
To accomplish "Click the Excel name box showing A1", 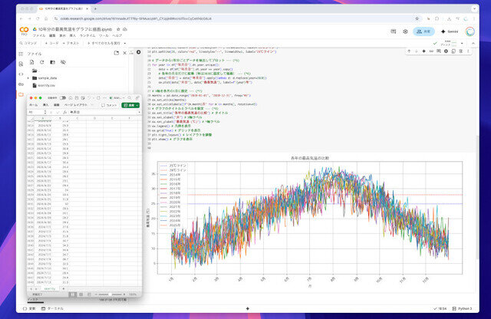I will pyautogui.click(x=37, y=112).
